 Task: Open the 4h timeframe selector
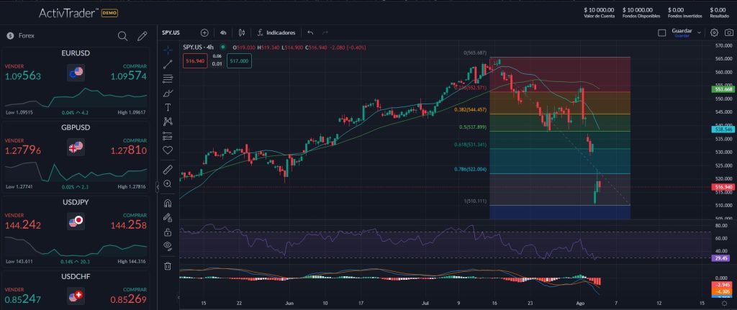point(223,32)
